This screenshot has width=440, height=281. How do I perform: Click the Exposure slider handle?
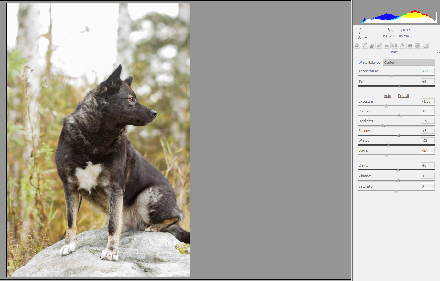(x=386, y=106)
